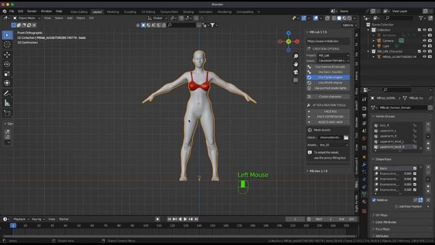
Task: Switch to the UV Editing workspace tab
Action: coord(148,12)
